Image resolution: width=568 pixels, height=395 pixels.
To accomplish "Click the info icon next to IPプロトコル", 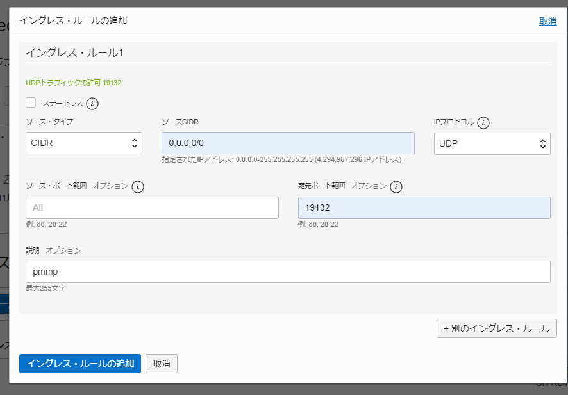I will click(x=483, y=123).
